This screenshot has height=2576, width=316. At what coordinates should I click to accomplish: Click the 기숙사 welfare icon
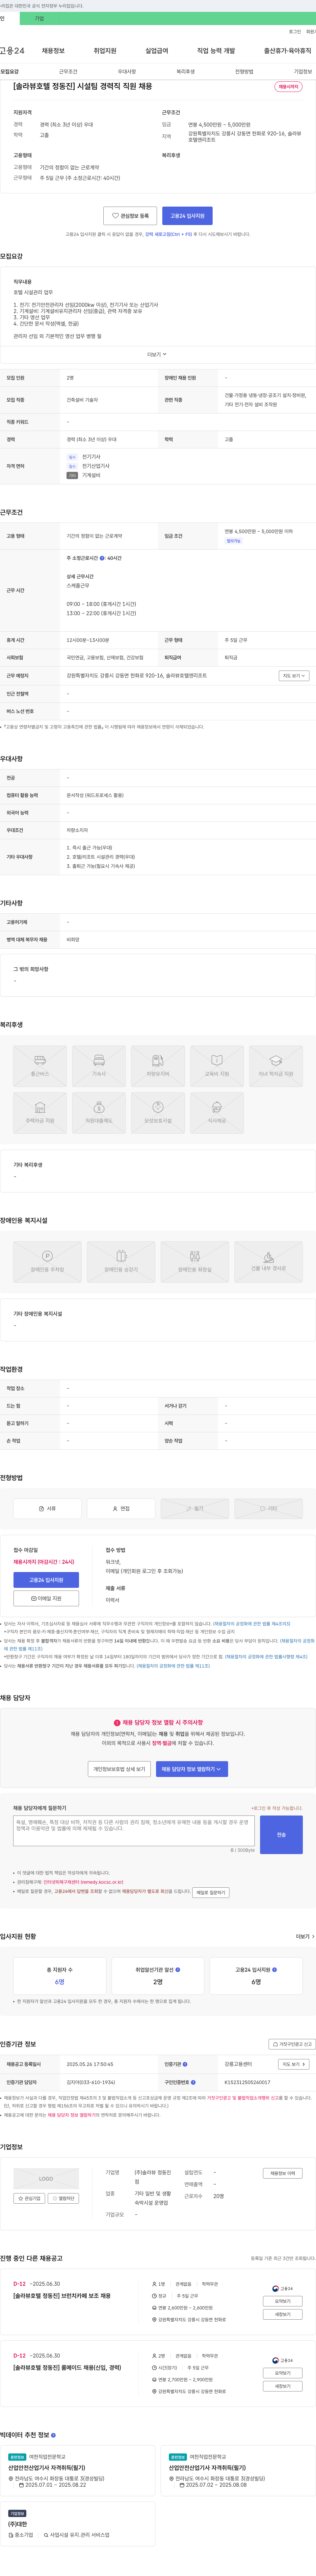coord(99,1066)
